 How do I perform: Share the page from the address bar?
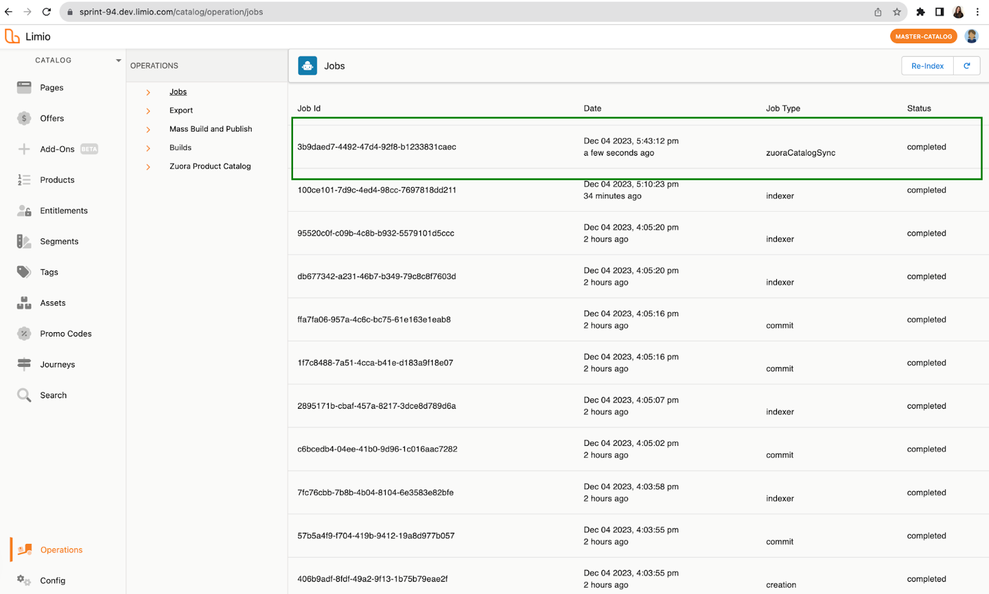tap(878, 12)
